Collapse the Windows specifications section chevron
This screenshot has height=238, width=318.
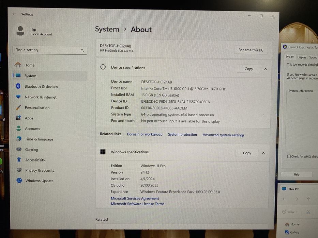[263, 153]
